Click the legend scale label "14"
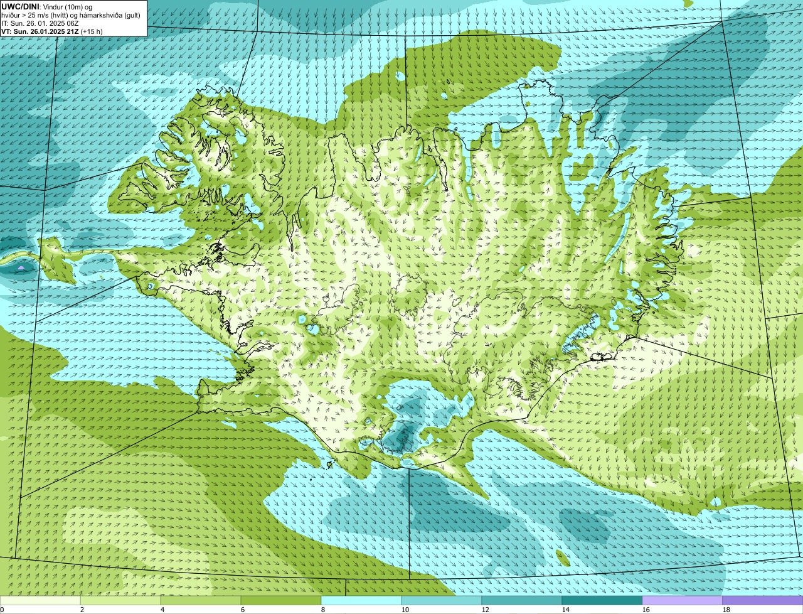The height and width of the screenshot is (614, 803). coord(566,610)
